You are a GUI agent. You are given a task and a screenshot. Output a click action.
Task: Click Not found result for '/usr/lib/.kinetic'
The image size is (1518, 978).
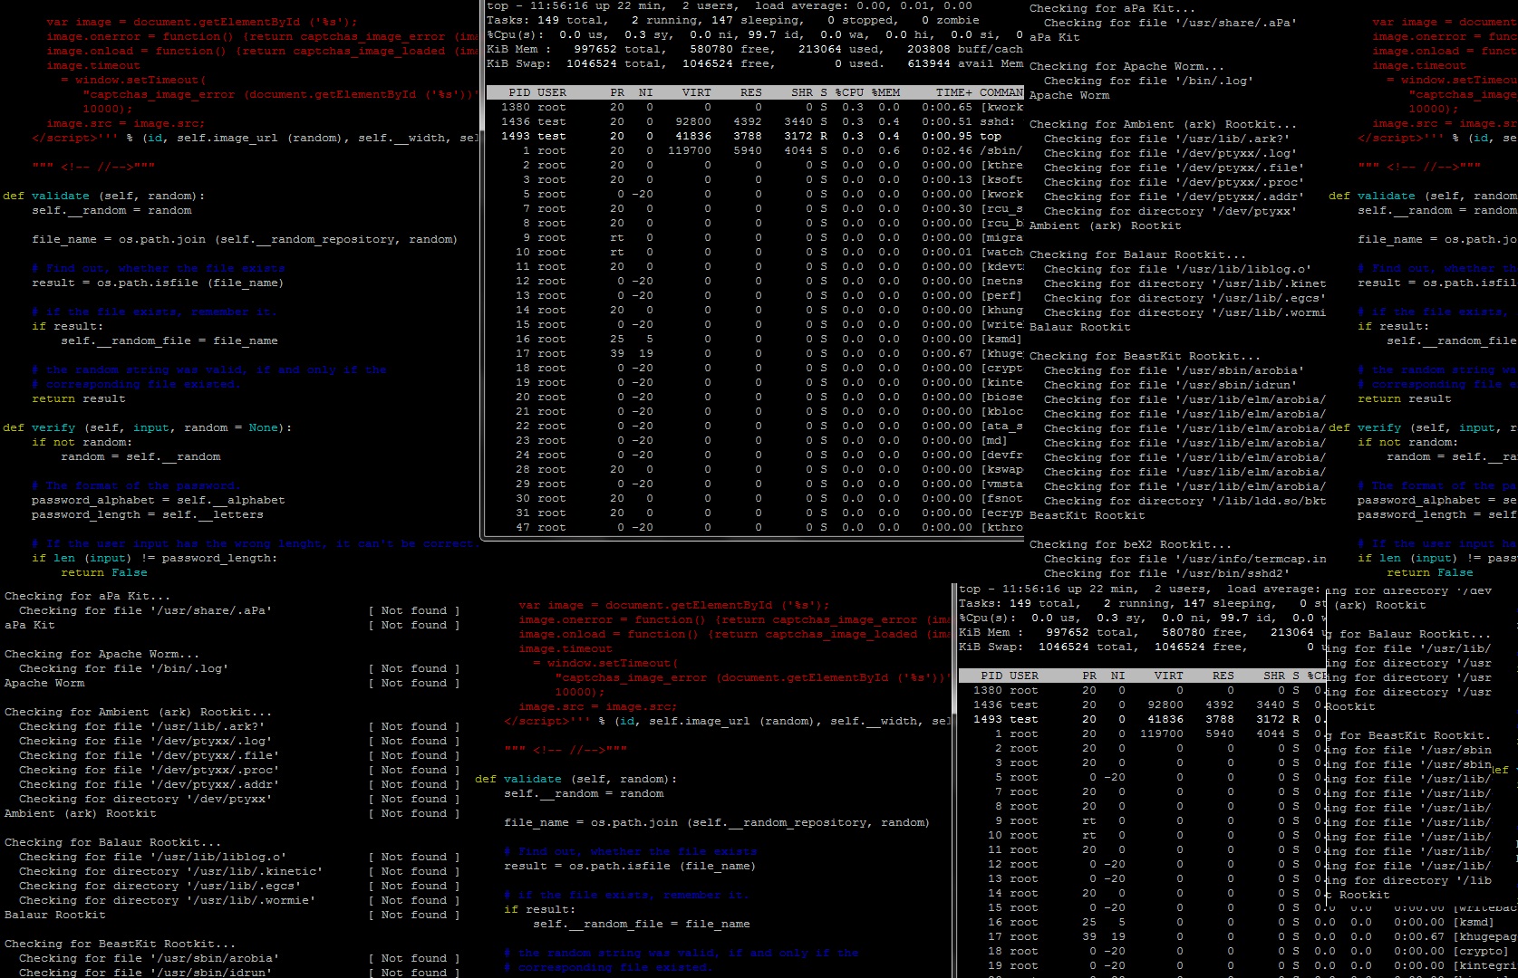point(414,871)
